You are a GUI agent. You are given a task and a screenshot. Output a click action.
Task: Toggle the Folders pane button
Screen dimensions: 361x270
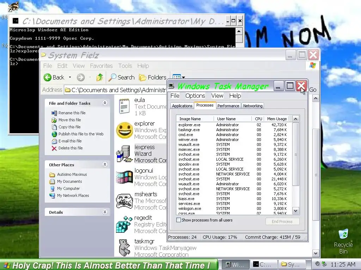pyautogui.click(x=152, y=77)
